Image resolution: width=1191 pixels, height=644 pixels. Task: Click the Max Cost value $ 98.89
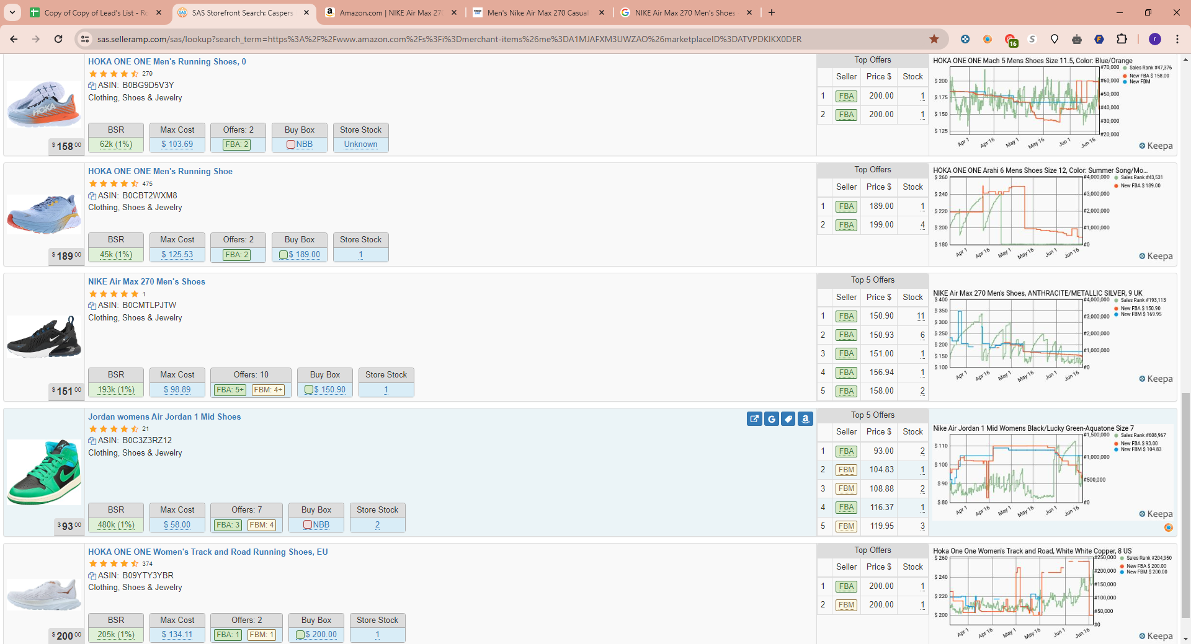tap(177, 390)
